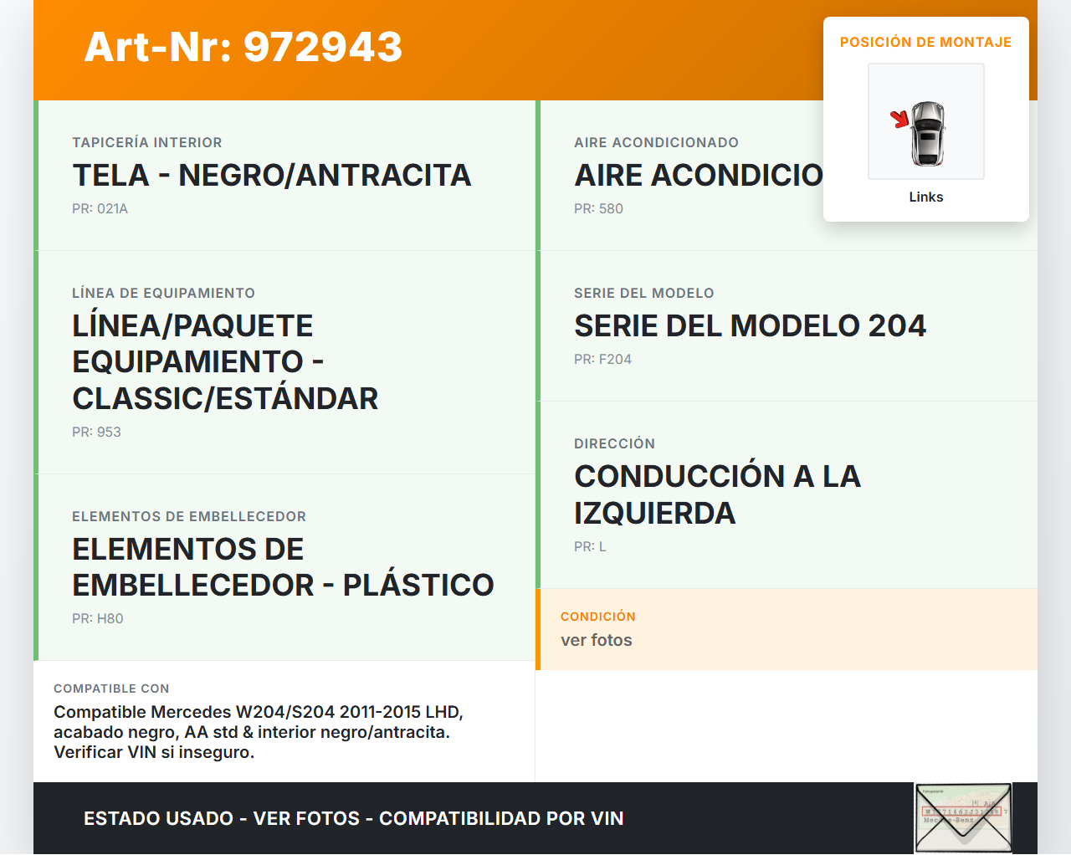Click the PR: H80 code
The height and width of the screenshot is (855, 1071).
point(97,618)
